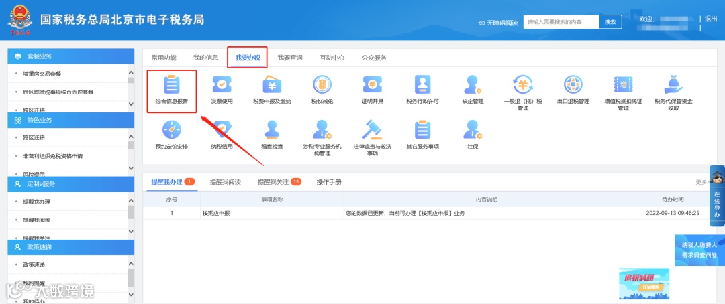Open 政策速递 list item

pos(34,264)
